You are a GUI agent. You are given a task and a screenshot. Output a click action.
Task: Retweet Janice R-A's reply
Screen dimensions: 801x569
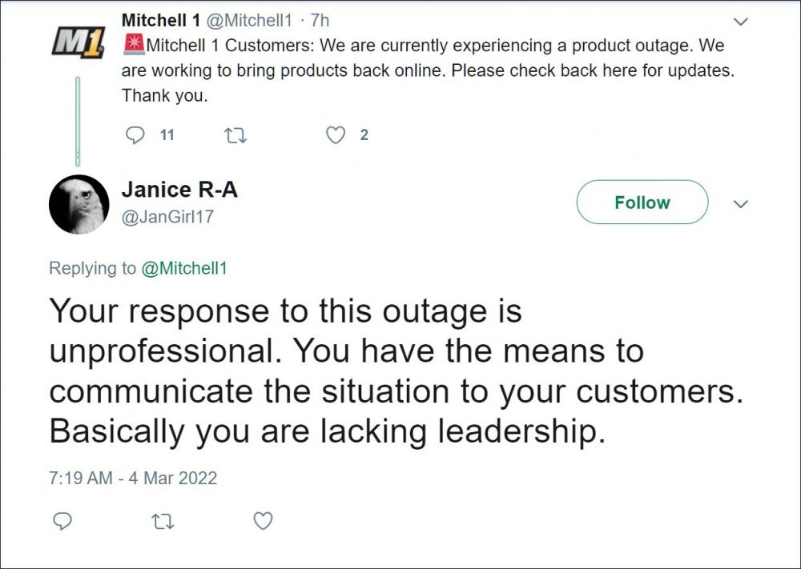[163, 522]
